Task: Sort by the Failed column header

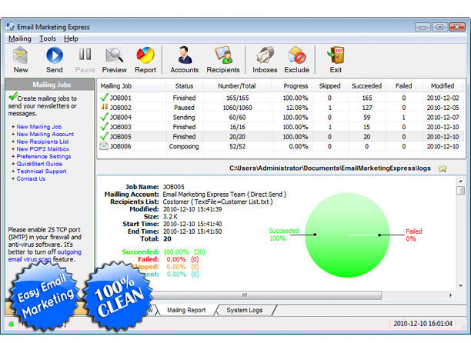Action: click(404, 86)
